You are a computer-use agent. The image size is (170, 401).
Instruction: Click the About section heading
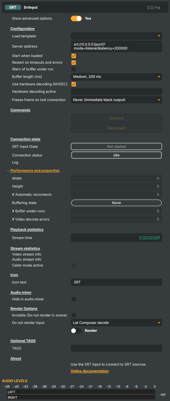(16, 359)
